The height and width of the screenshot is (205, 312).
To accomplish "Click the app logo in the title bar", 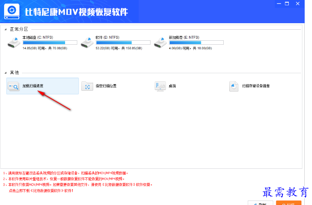I will pyautogui.click(x=12, y=11).
